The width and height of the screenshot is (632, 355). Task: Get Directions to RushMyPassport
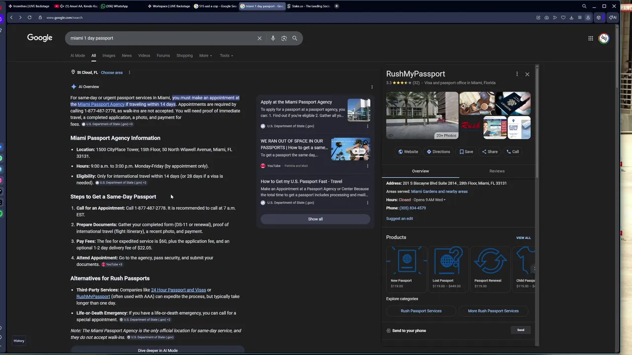[438, 152]
